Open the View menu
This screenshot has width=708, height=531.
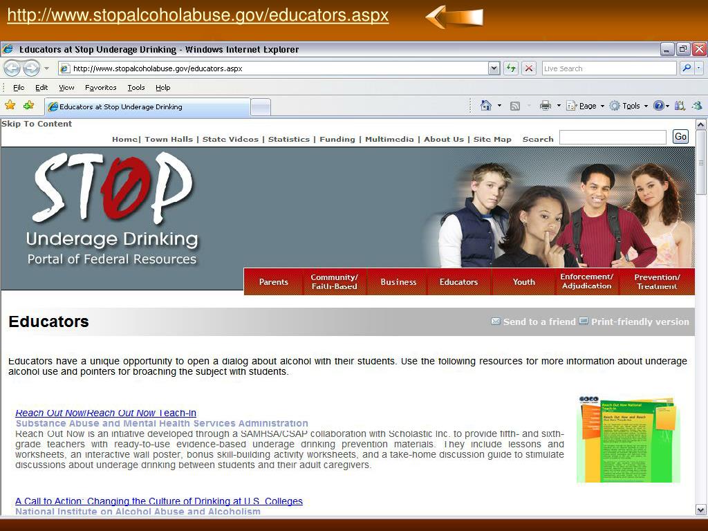66,88
